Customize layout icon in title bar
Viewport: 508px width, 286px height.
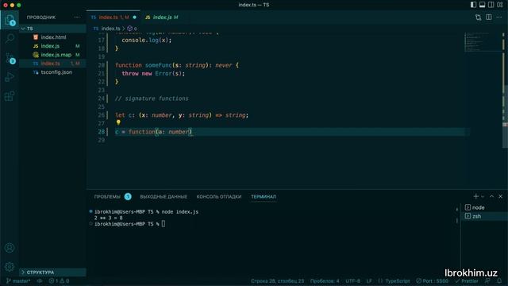pyautogui.click(x=500, y=5)
